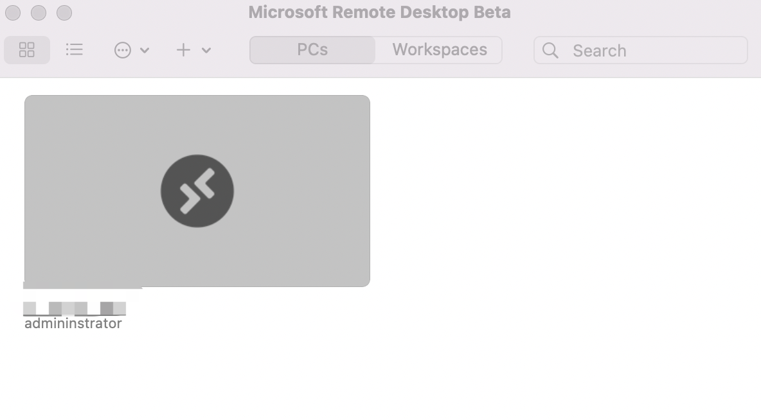Minimize the Remote Desktop window
The width and height of the screenshot is (761, 420).
[x=39, y=12]
